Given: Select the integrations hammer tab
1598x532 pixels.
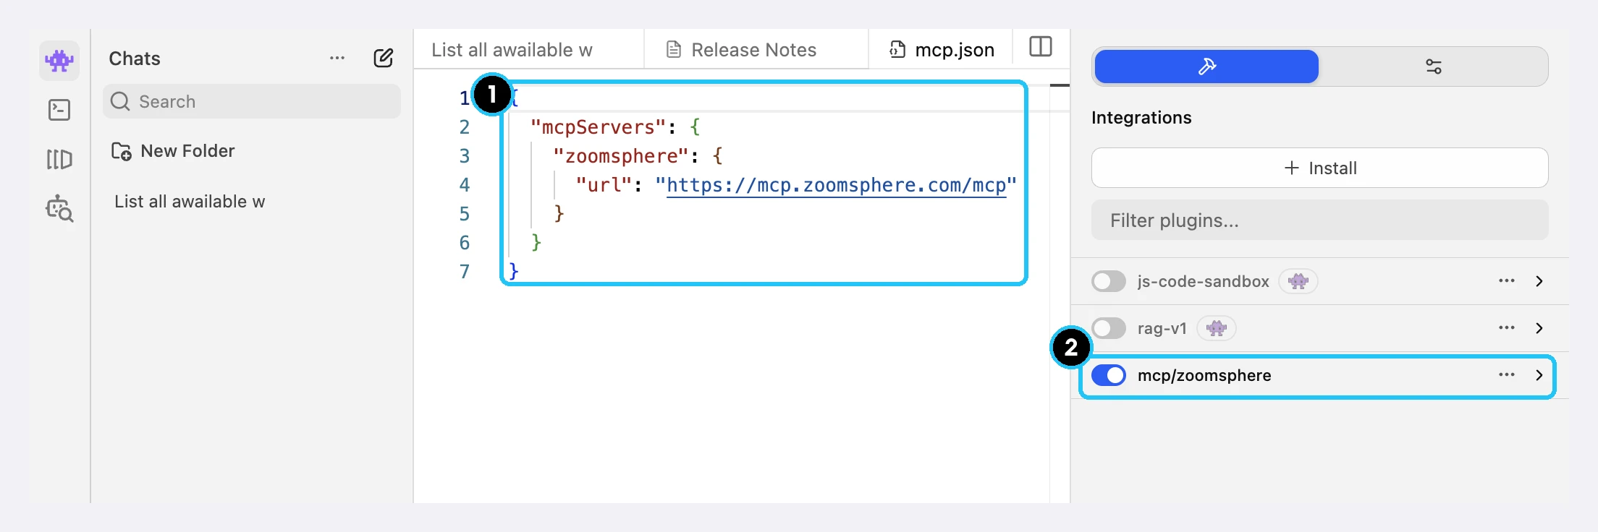Looking at the screenshot, I should click(x=1206, y=66).
